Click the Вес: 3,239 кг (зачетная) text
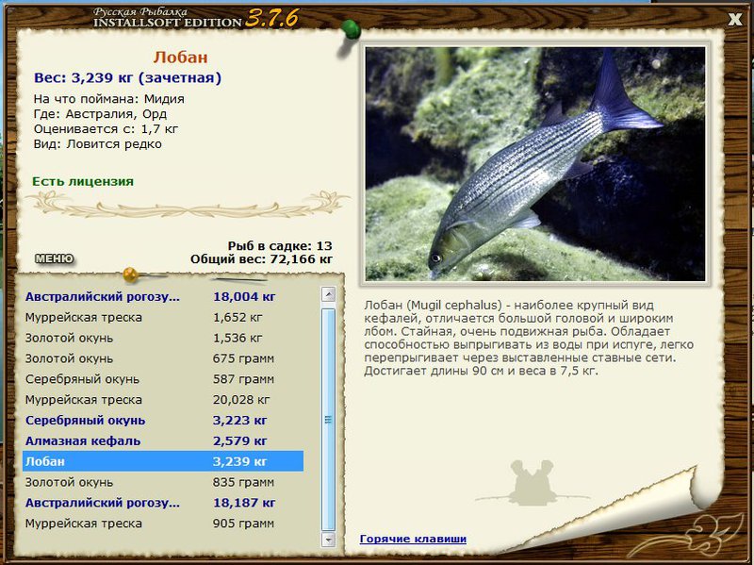Viewport: 754px width, 565px height. [x=127, y=78]
